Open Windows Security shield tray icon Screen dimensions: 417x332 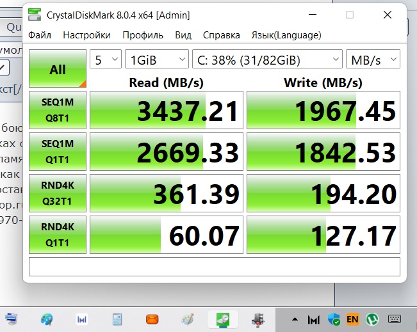point(334,319)
